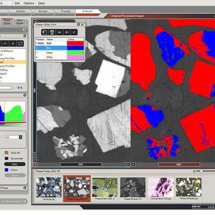Increase the threshold value with spinner

(x=20, y=136)
